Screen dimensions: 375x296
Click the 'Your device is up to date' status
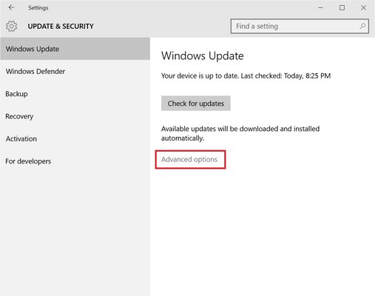coord(246,75)
